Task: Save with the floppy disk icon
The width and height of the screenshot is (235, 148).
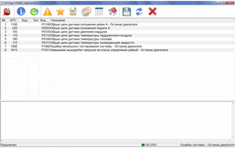Action: pos(127,12)
